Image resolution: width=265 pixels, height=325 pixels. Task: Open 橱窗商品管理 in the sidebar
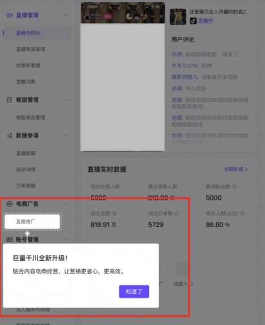click(30, 117)
